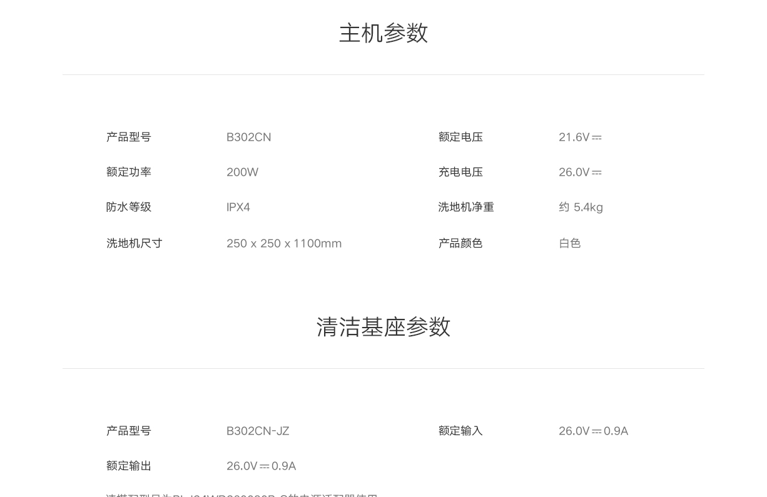
Task: Select the 约 5.4kg net weight value
Action: [x=581, y=208]
